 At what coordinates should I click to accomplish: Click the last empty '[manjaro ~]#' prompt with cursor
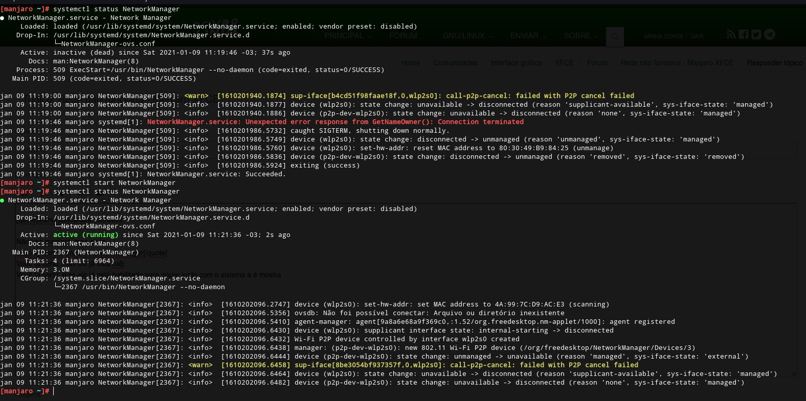[27, 391]
